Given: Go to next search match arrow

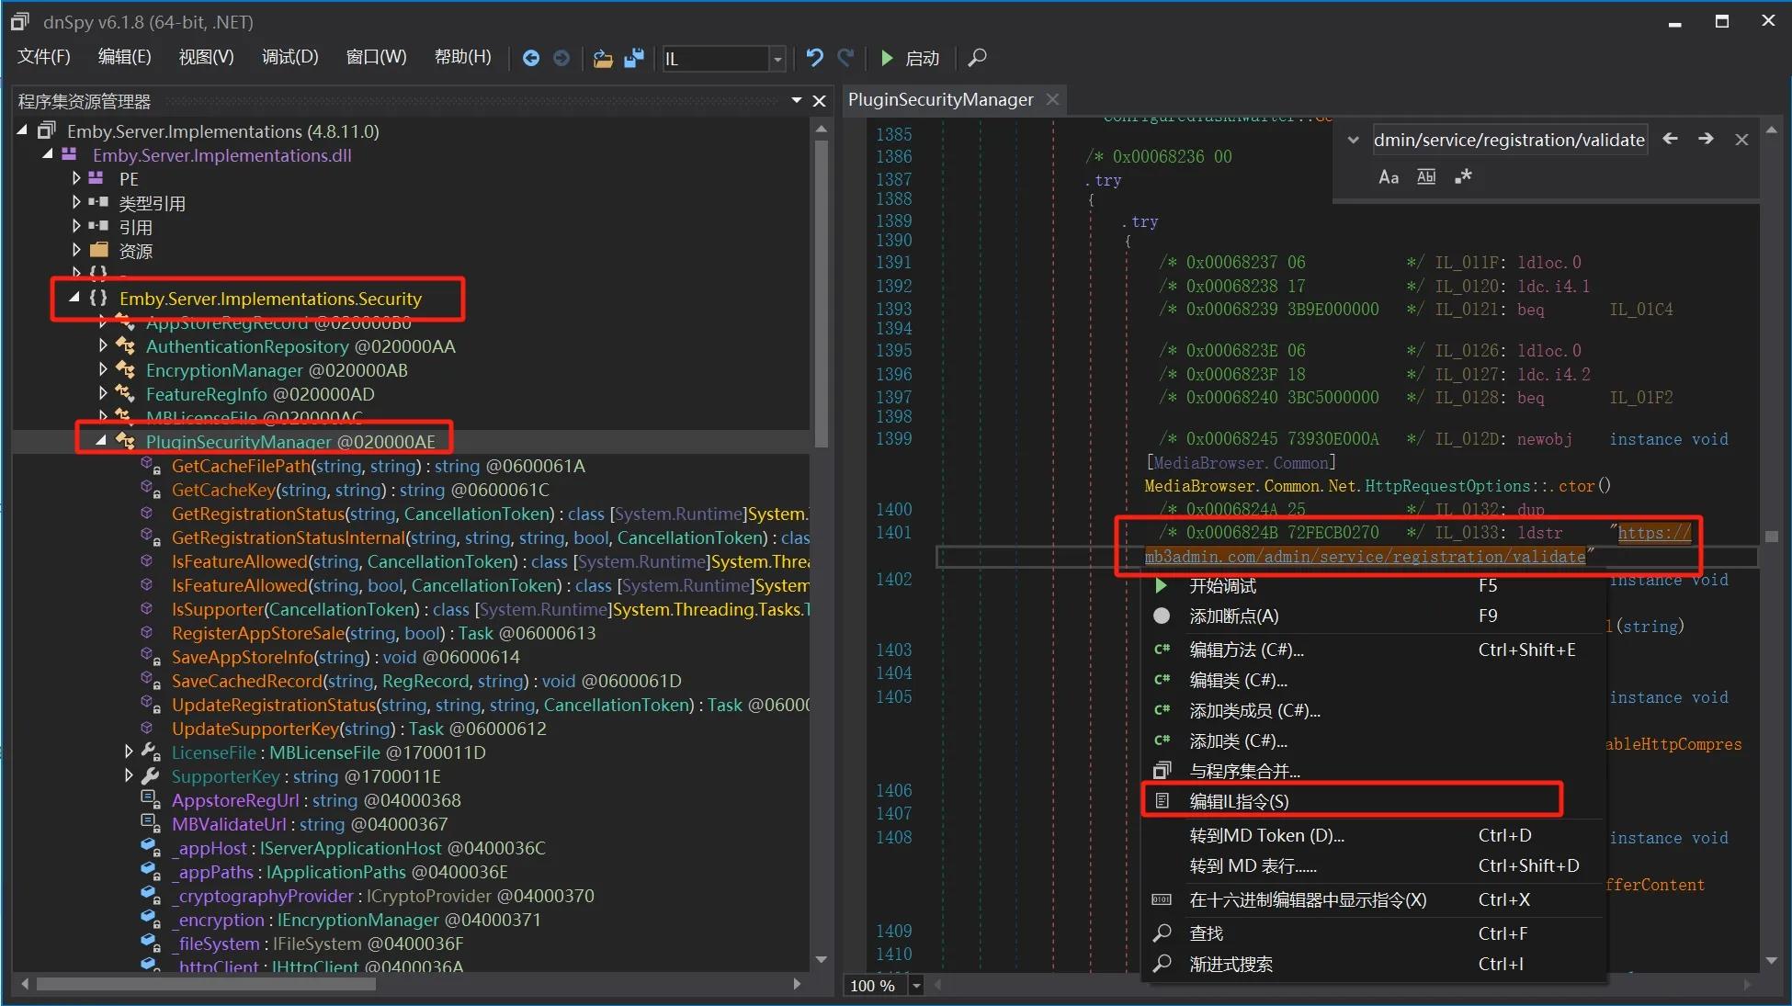Looking at the screenshot, I should 1706,139.
